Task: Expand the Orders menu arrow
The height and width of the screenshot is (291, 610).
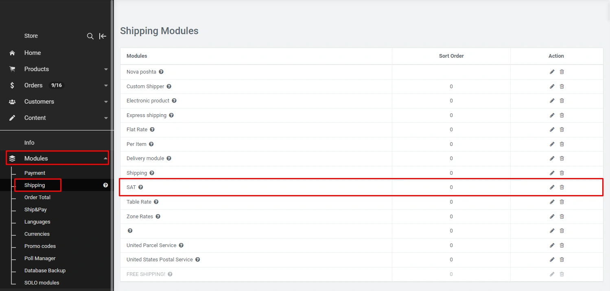Action: click(x=106, y=86)
